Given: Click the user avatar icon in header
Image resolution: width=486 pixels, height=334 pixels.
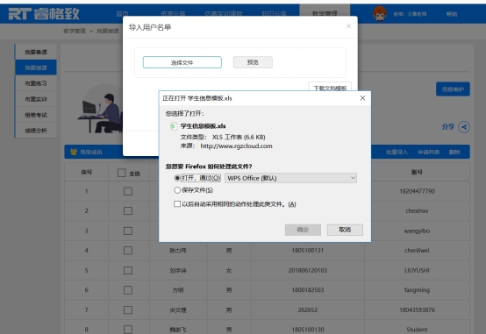Looking at the screenshot, I should pyautogui.click(x=379, y=14).
